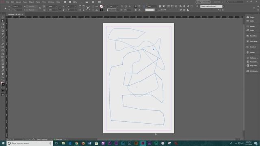Rotate 90 degrees clockwise icon
The width and height of the screenshot is (260, 146).
click(80, 6)
